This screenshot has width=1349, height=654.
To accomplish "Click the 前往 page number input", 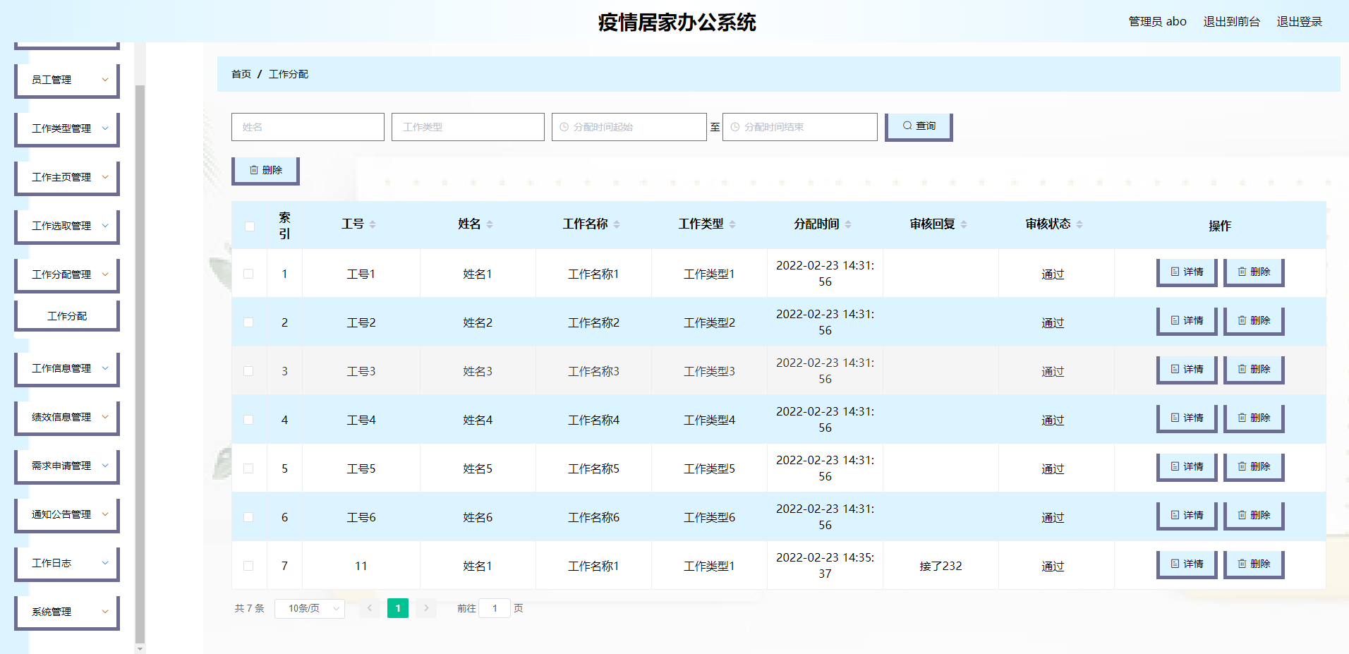I will (x=495, y=608).
